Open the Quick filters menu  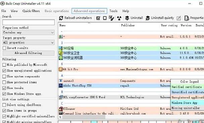31,11
